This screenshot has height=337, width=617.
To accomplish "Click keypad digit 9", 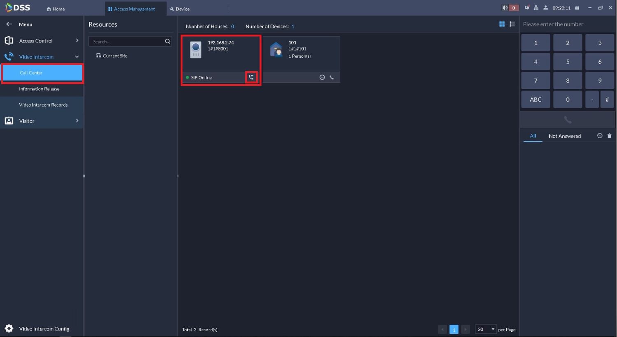I will point(600,81).
